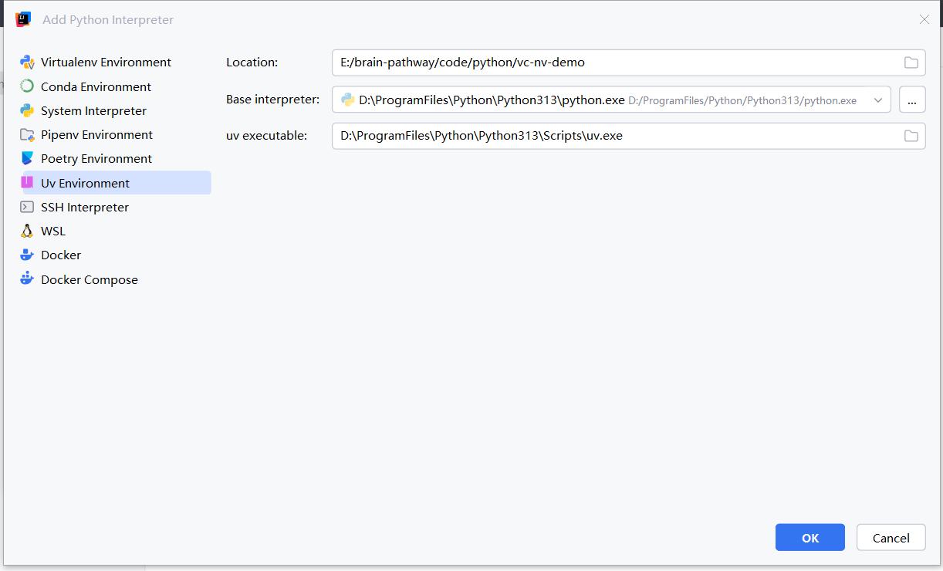Click the 'uv executable:' label
Viewport: 943px width, 571px height.
click(x=267, y=136)
